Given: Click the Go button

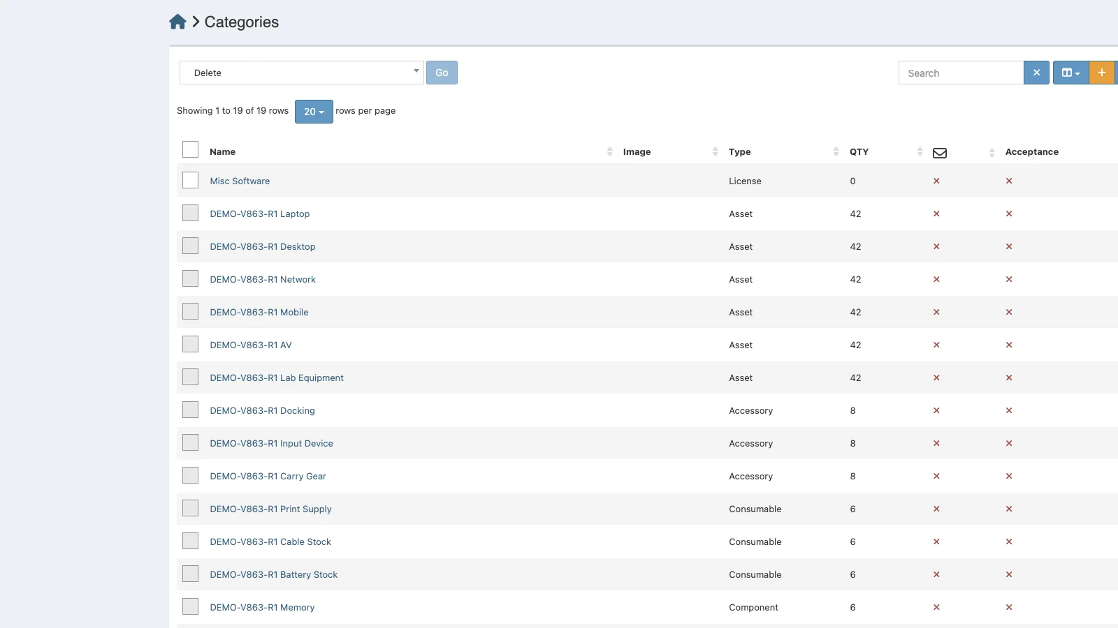Looking at the screenshot, I should coord(442,73).
